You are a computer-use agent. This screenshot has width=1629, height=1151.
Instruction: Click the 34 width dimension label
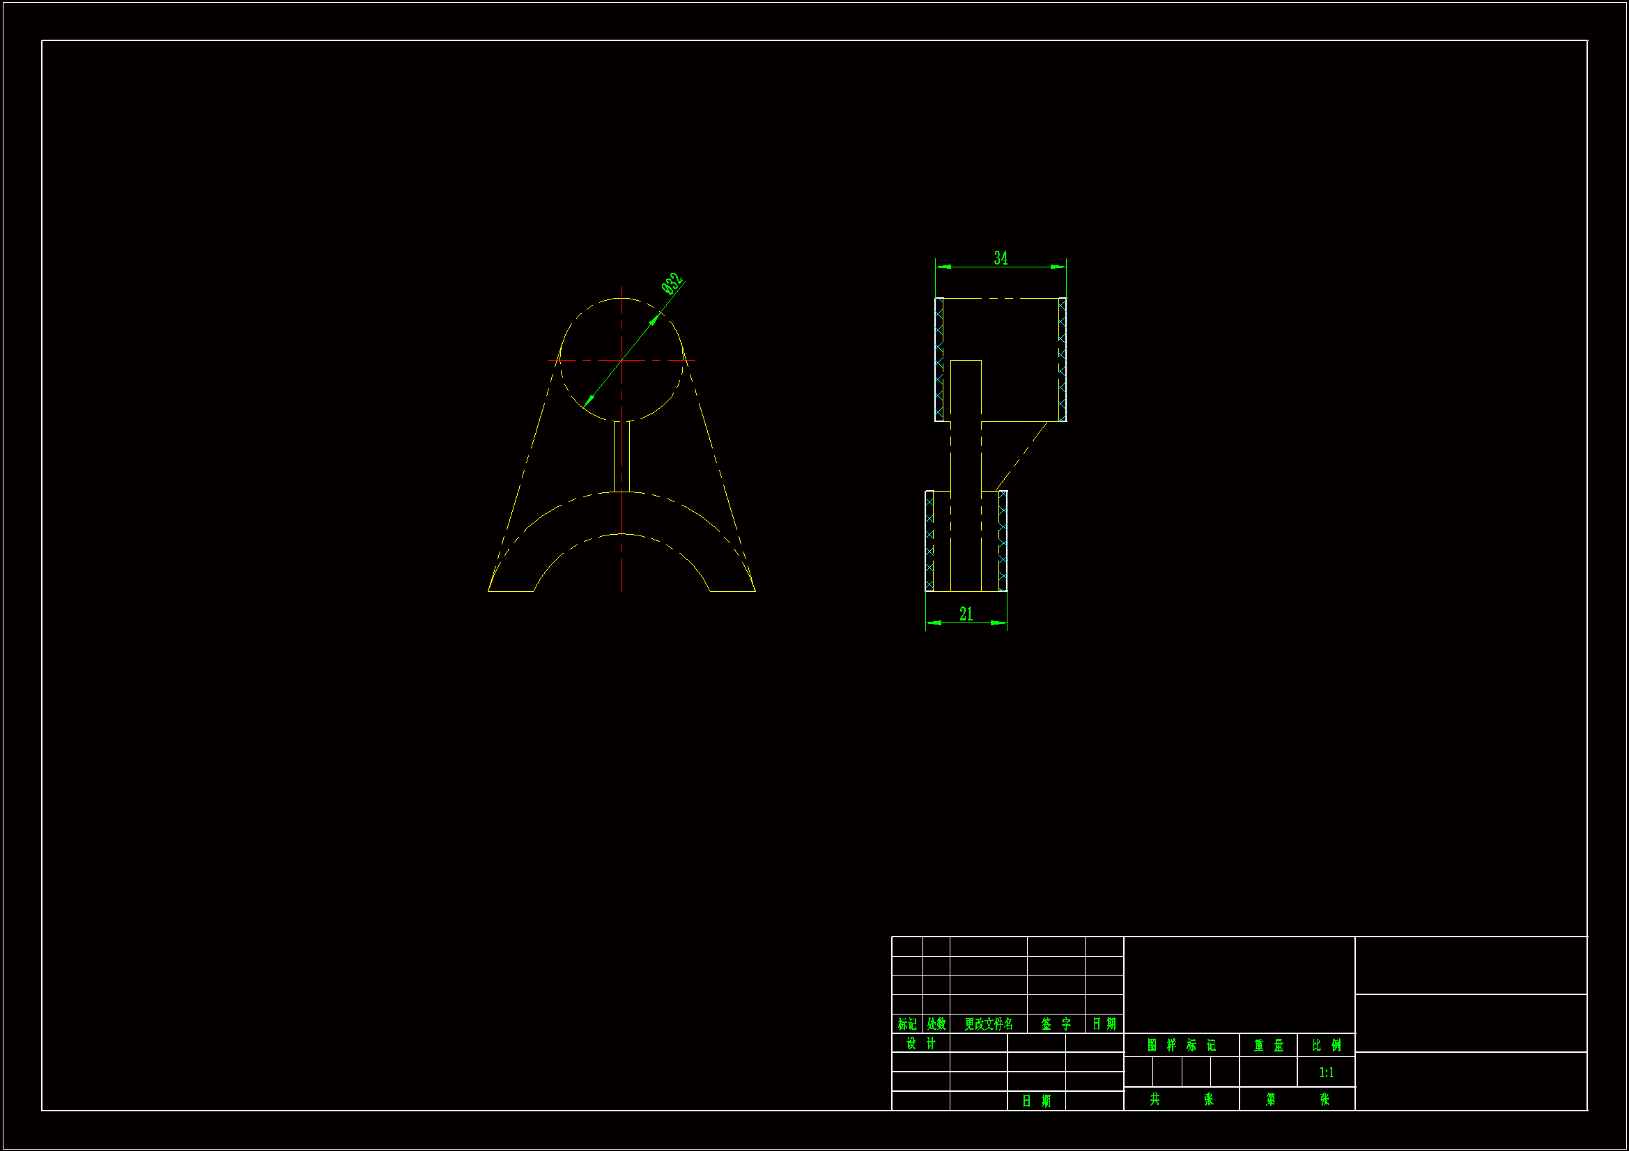click(x=1001, y=258)
